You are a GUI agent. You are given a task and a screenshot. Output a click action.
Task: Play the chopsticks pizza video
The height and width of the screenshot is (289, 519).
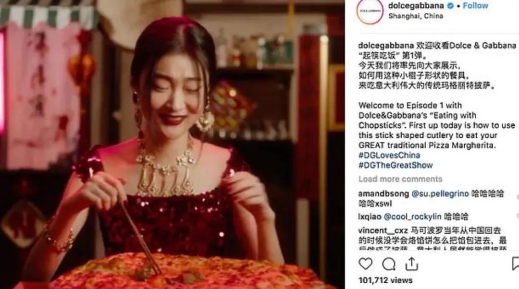(172, 144)
